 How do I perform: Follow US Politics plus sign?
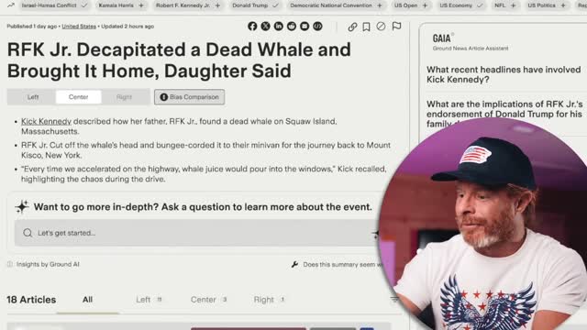[x=563, y=5]
